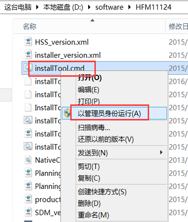Choose 删除(D) from the context menu
This screenshot has height=222, width=188.
point(89,203)
